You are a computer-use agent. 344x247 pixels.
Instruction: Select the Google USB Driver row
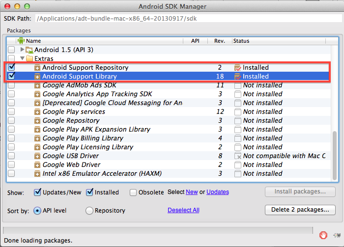coord(169,156)
